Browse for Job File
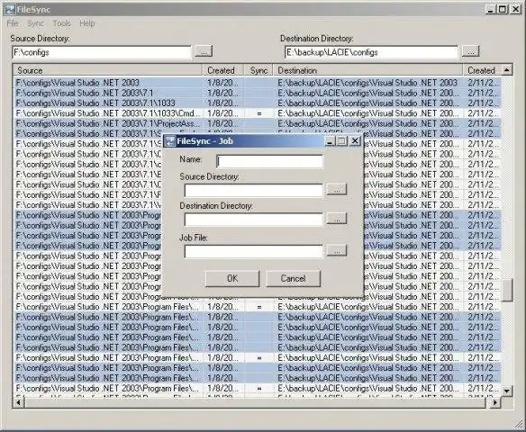This screenshot has width=526, height=432. coord(337,250)
